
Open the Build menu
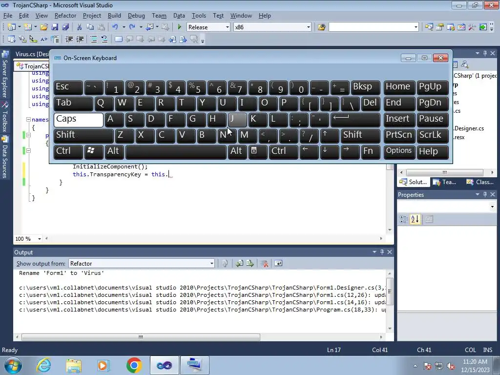[x=114, y=16]
